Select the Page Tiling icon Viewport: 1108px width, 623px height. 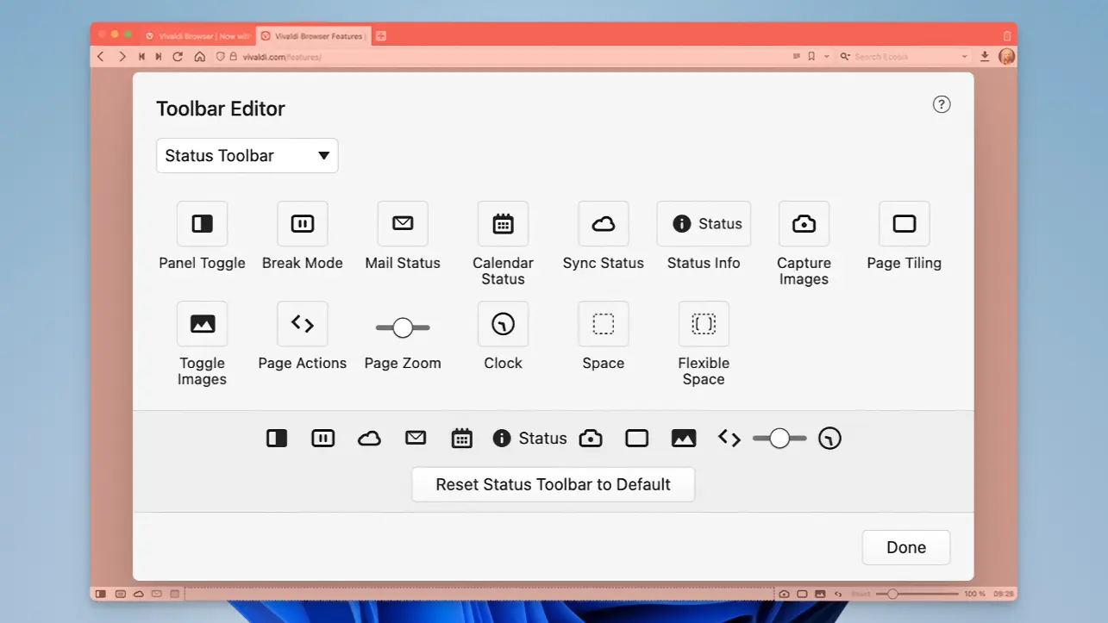(904, 223)
